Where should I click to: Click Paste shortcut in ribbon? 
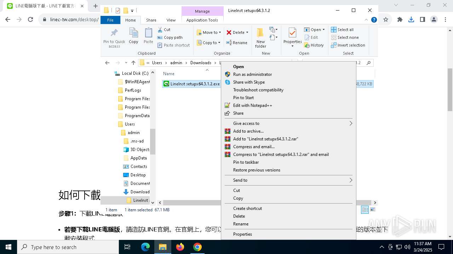click(173, 45)
